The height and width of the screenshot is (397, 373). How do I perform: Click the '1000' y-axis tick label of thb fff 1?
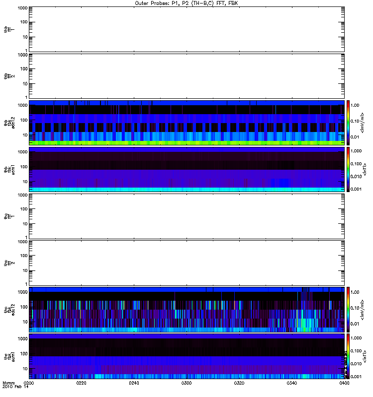[22, 8]
